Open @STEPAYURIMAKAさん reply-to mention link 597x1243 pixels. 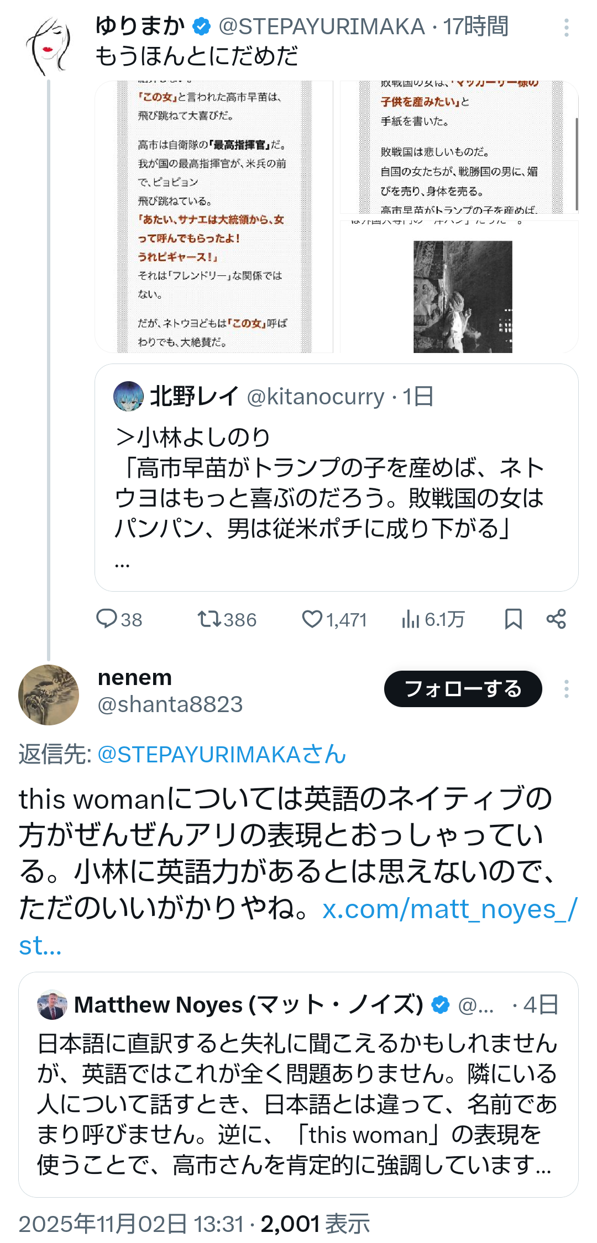[221, 755]
